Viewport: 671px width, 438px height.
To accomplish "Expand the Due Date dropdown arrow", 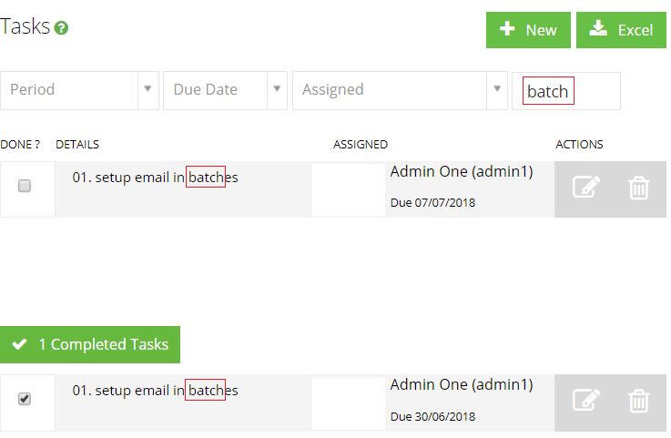I will (x=277, y=89).
